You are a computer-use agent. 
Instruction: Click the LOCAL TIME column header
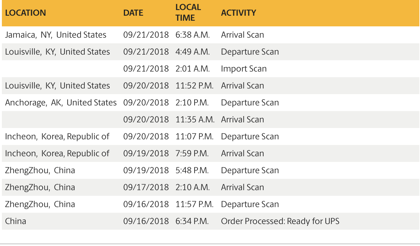point(188,13)
